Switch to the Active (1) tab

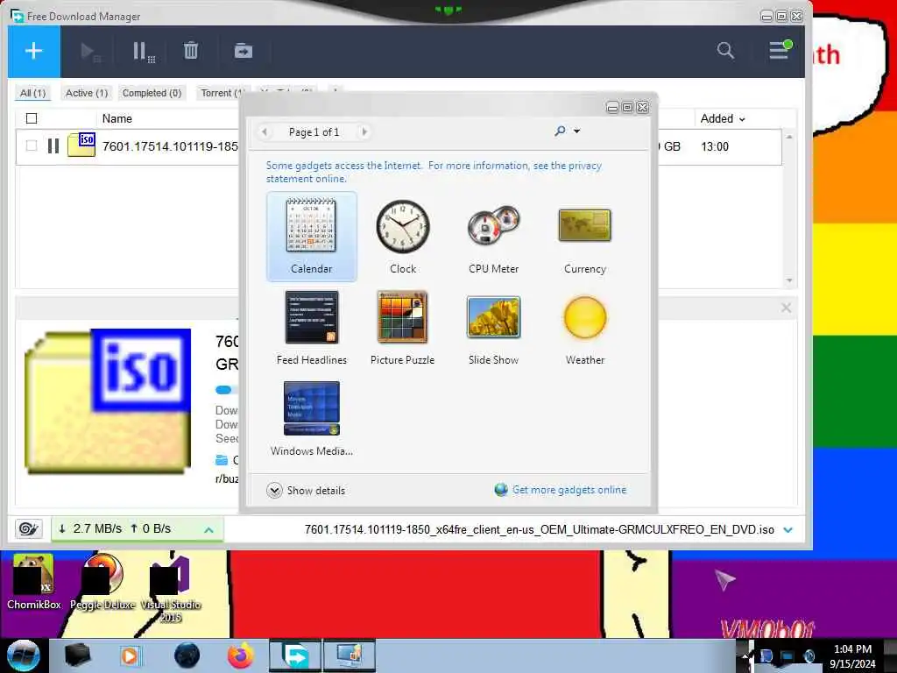click(87, 93)
